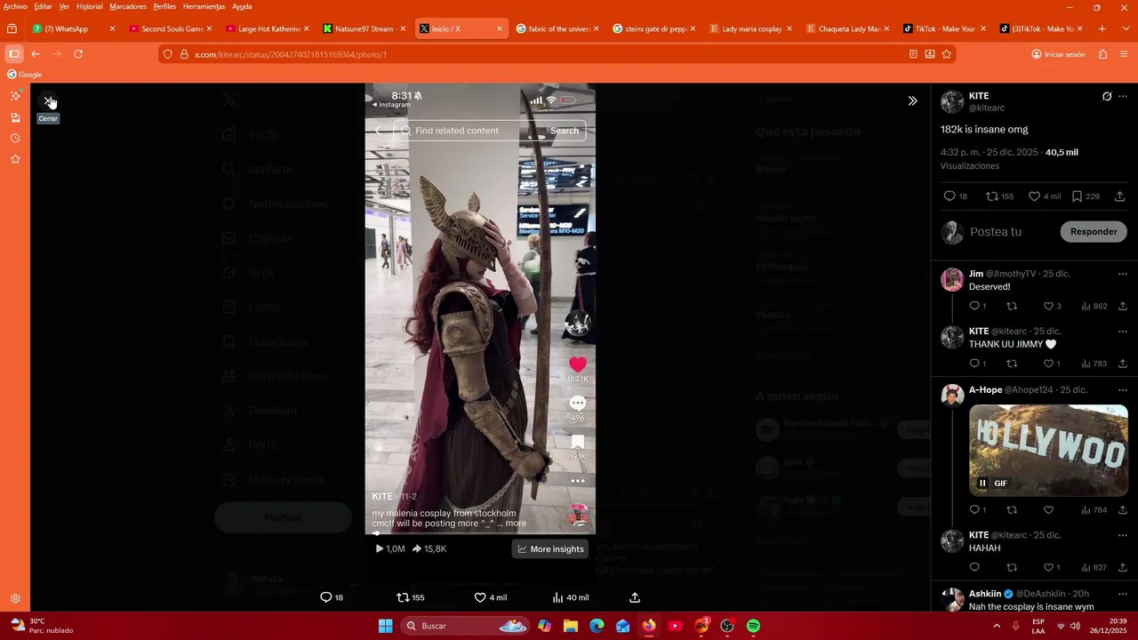Open Spotify from the taskbar
Image resolution: width=1138 pixels, height=640 pixels.
pos(753,626)
